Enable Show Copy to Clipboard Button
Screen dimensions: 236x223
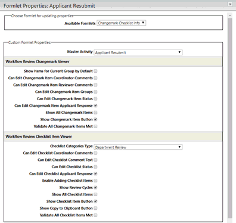click(95, 208)
